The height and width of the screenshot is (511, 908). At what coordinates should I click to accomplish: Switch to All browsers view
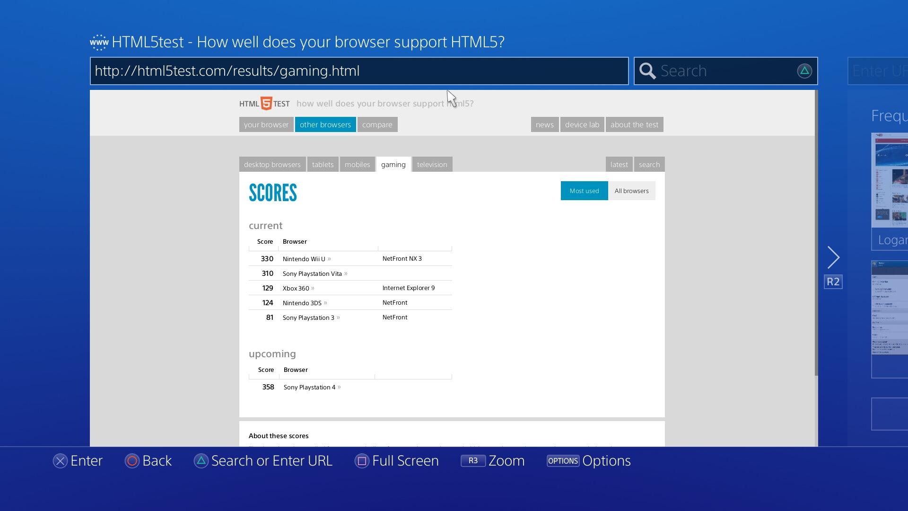pos(631,191)
